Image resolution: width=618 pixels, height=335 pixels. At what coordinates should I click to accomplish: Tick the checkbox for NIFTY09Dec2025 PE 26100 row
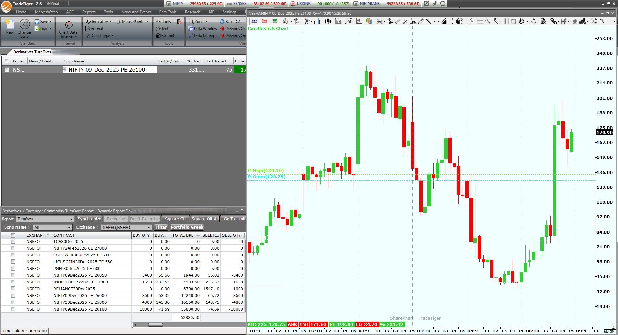pos(13,309)
